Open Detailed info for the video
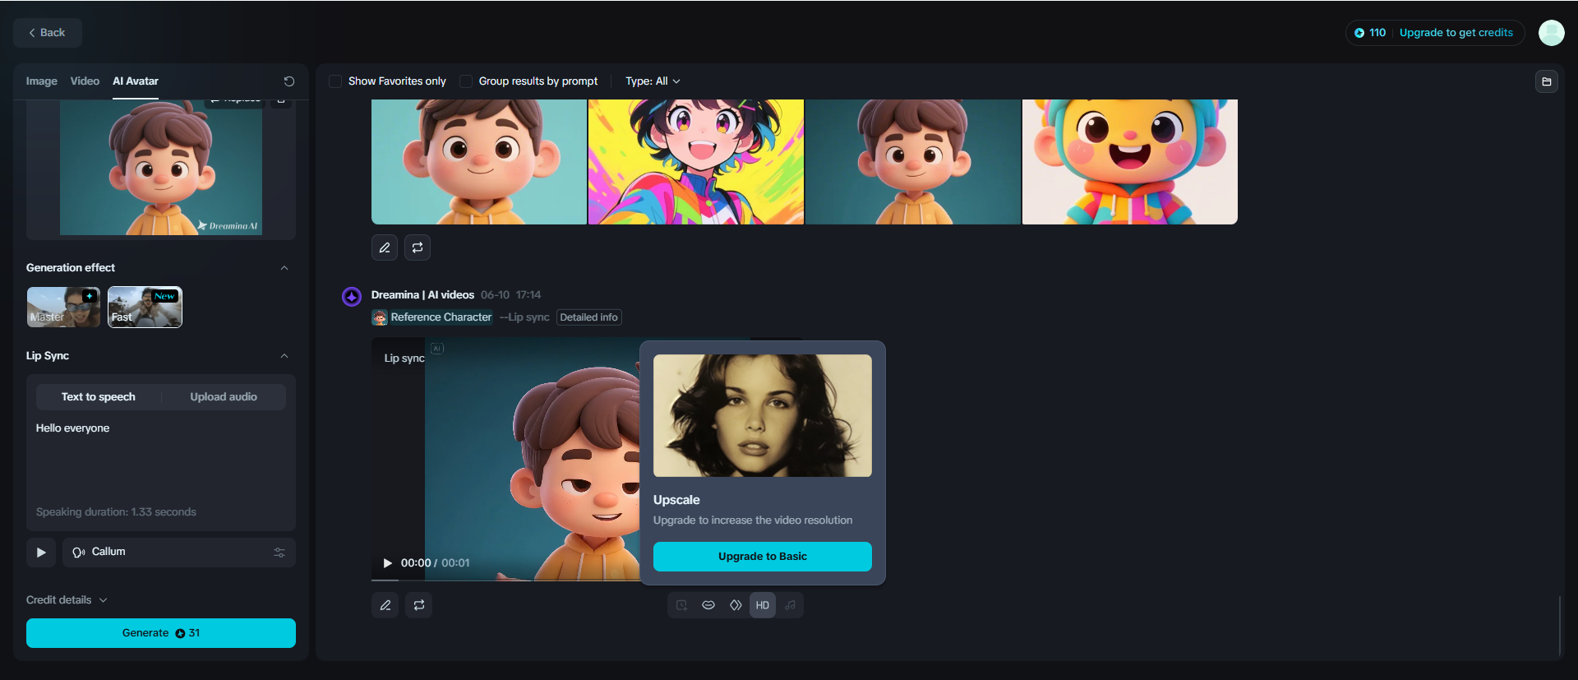Image resolution: width=1578 pixels, height=680 pixels. pos(589,317)
